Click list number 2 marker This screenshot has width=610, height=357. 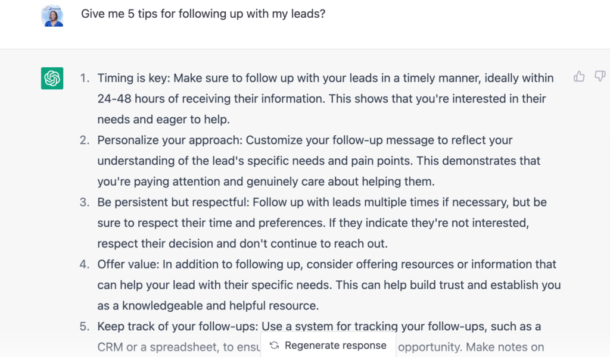(85, 140)
